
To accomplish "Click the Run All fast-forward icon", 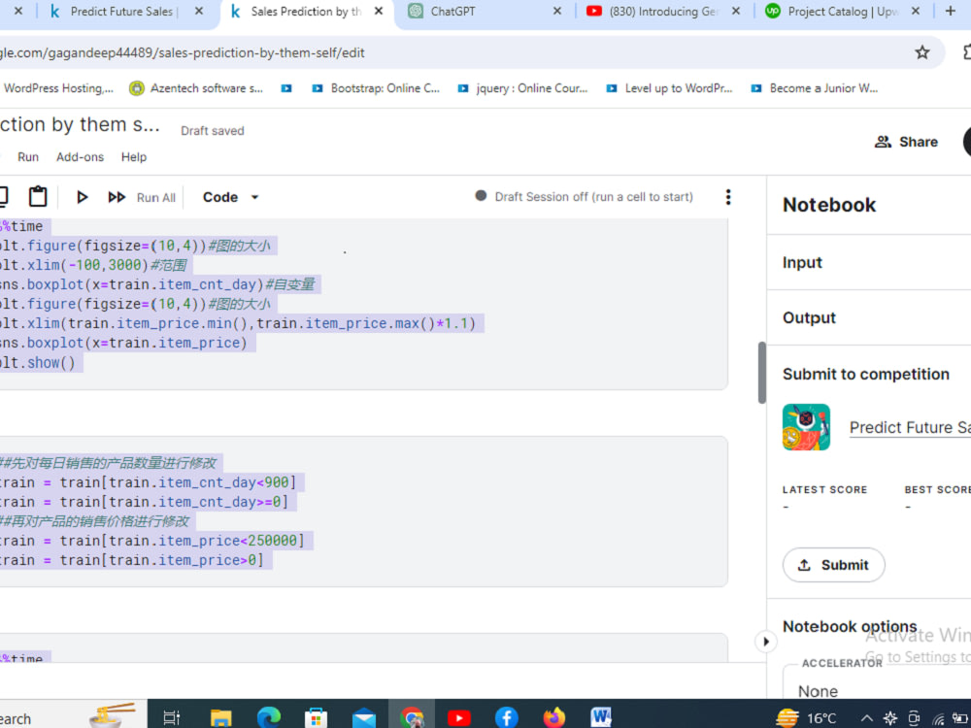I will [117, 197].
